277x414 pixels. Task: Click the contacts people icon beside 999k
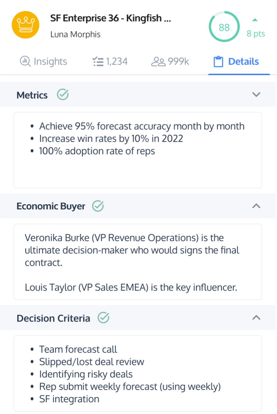click(x=158, y=62)
